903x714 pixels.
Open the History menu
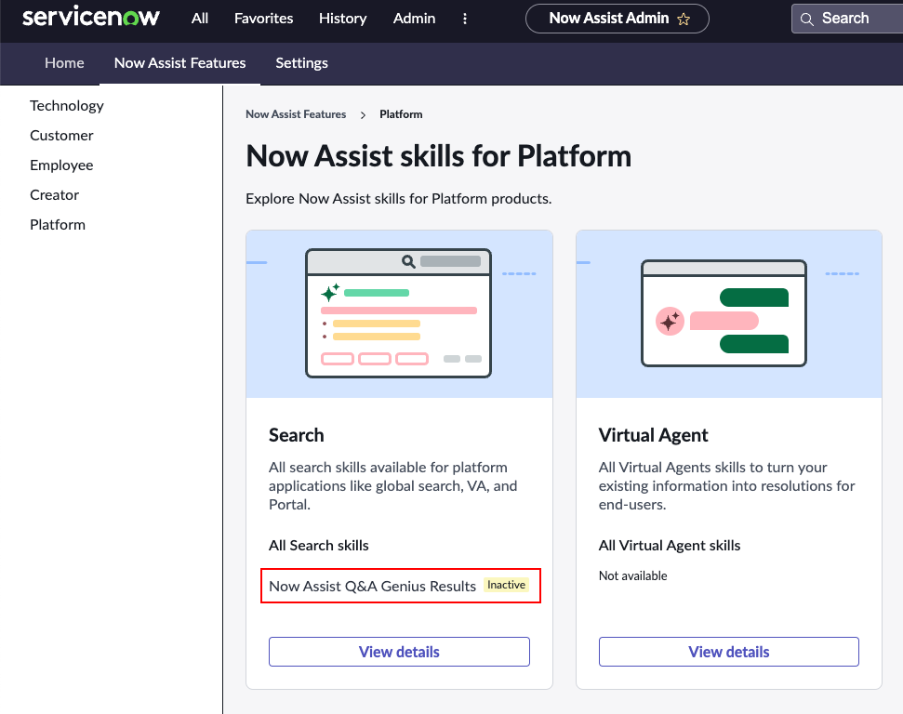coord(342,19)
